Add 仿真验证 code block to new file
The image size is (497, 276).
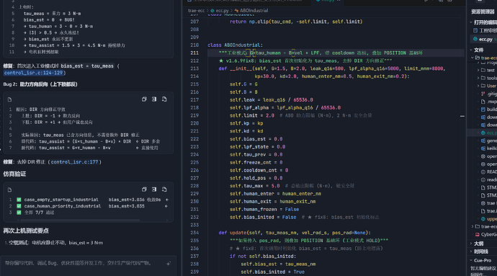point(164,190)
